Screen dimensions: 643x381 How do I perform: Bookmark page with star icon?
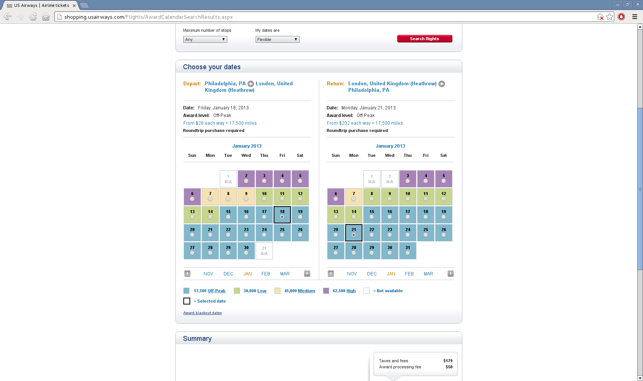point(610,16)
